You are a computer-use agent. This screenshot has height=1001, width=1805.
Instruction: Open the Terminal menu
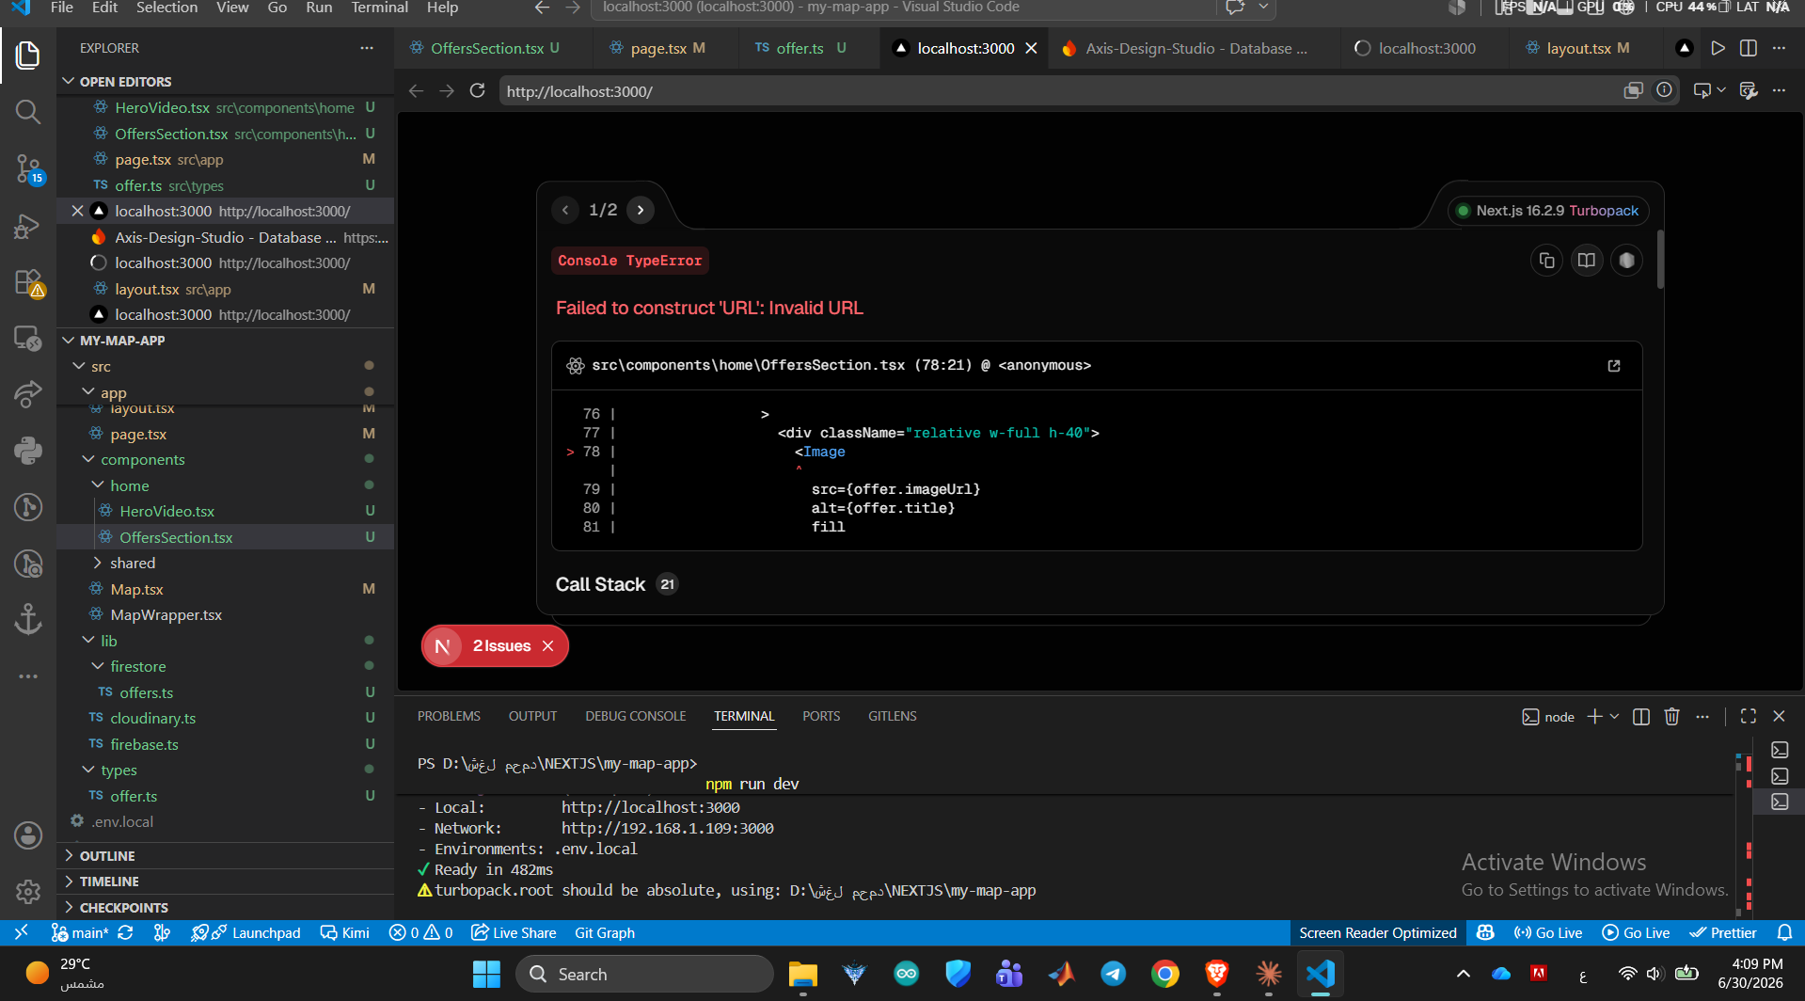point(379,8)
